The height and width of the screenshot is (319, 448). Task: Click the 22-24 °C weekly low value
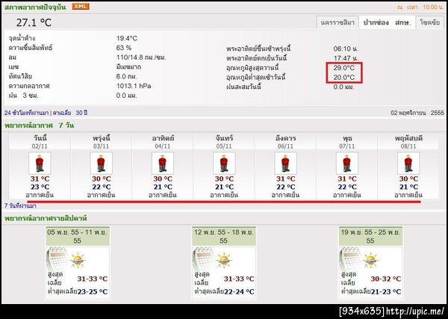coord(239,292)
